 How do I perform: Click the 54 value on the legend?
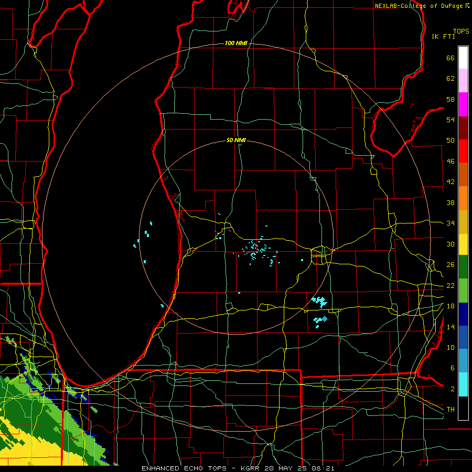pyautogui.click(x=450, y=120)
